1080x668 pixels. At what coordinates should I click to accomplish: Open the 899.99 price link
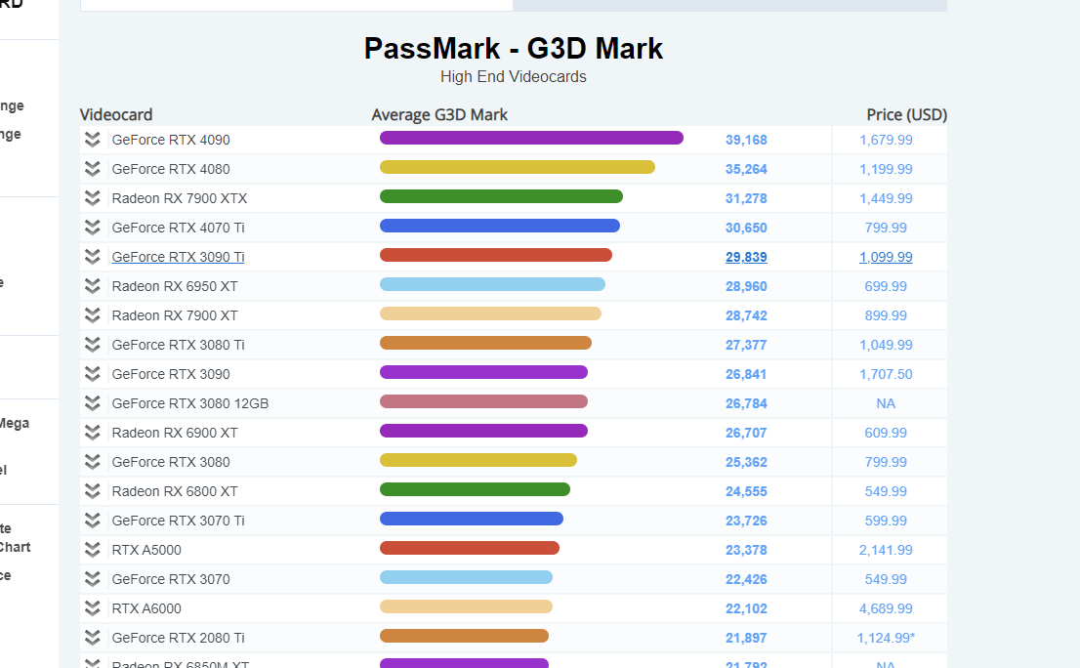[886, 315]
